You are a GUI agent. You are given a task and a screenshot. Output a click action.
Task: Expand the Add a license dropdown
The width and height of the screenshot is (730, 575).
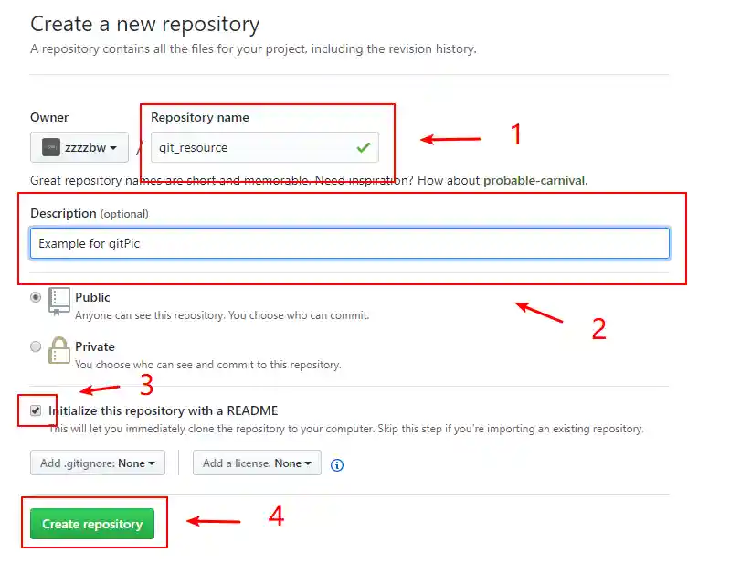click(x=257, y=463)
